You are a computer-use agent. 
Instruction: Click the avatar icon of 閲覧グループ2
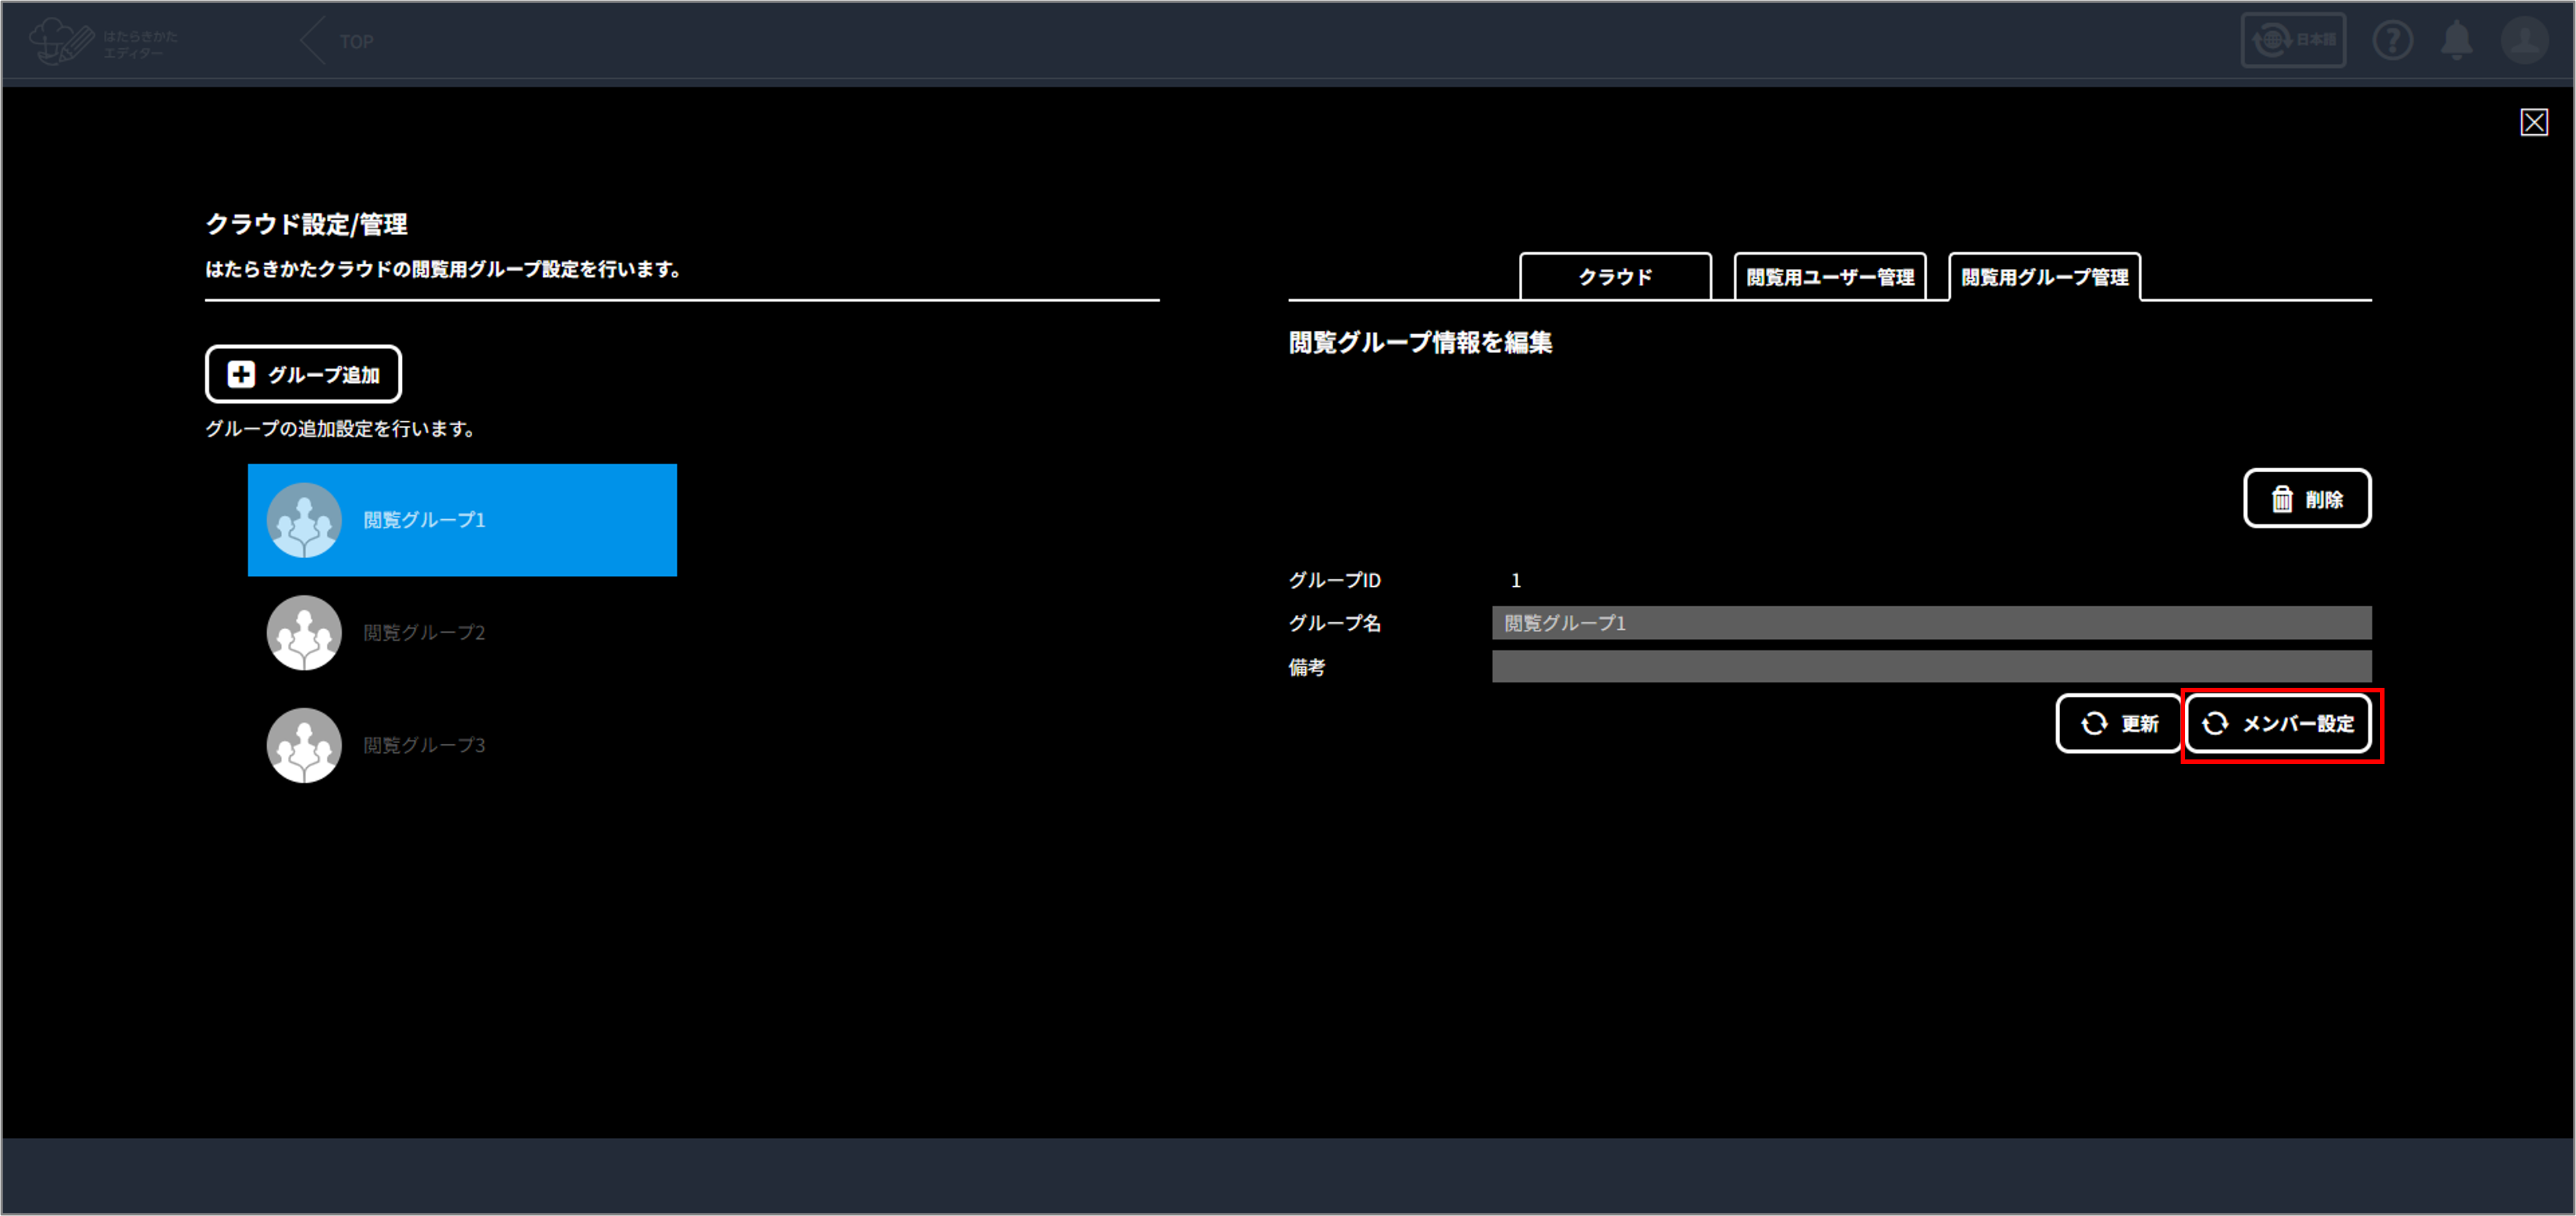(304, 633)
